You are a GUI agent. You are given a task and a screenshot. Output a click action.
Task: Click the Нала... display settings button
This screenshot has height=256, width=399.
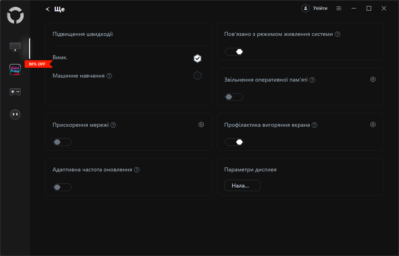pyautogui.click(x=242, y=185)
